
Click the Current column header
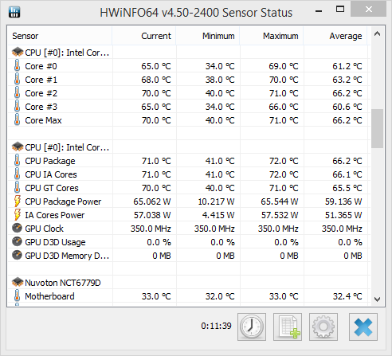(144, 36)
